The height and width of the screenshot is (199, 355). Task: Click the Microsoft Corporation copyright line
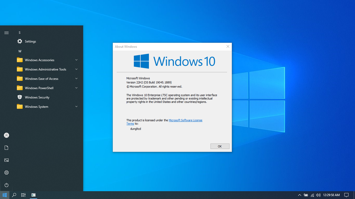point(154,87)
